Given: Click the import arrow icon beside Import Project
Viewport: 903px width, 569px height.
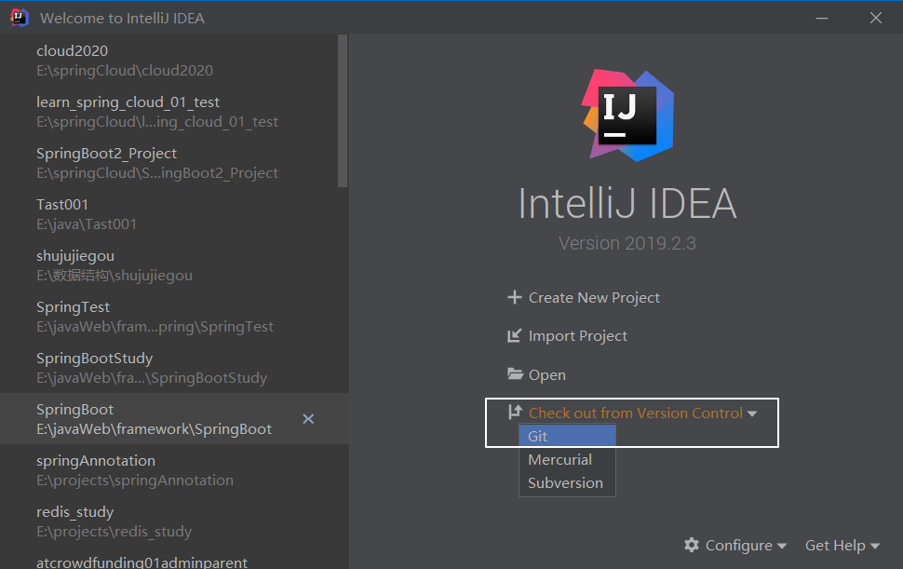Looking at the screenshot, I should [x=514, y=335].
